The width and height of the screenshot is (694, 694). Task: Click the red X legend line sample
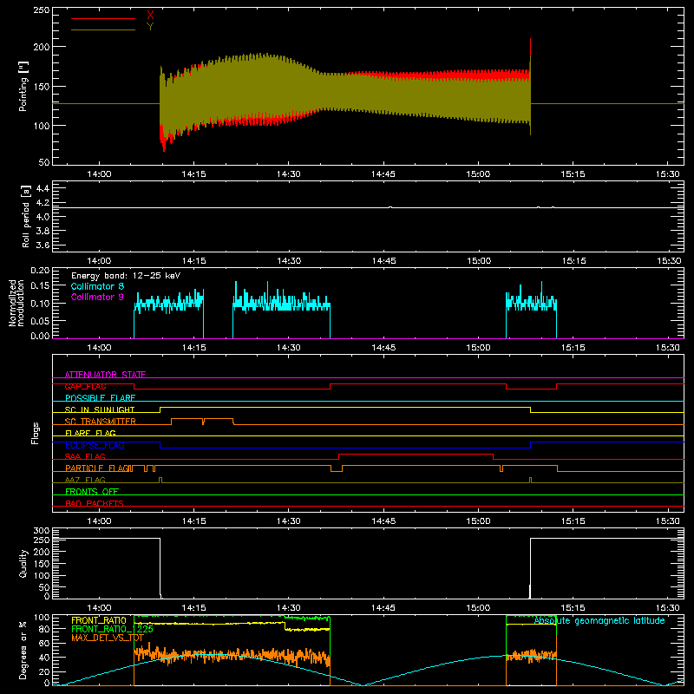pyautogui.click(x=103, y=18)
